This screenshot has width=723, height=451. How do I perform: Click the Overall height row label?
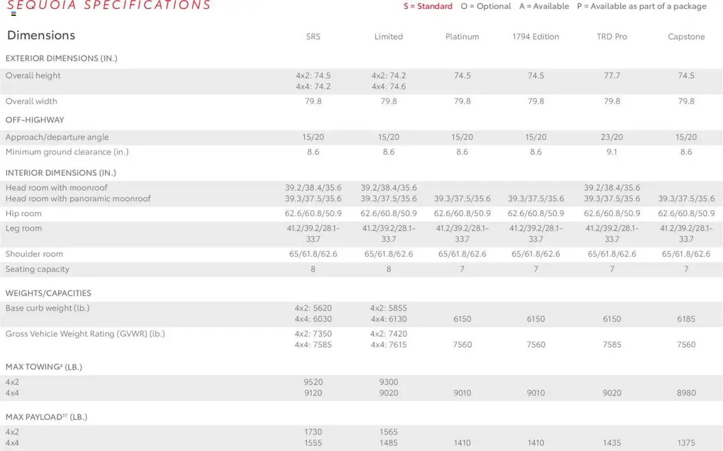[33, 76]
